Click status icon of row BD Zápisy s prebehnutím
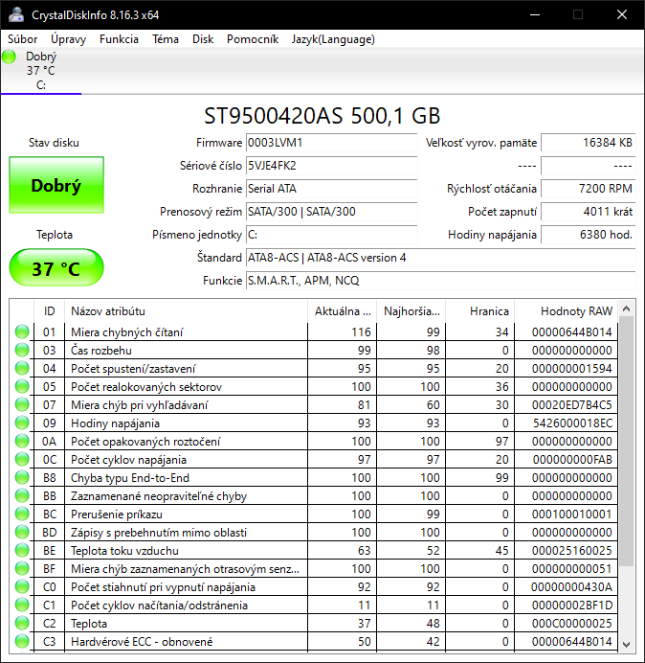Viewport: 645px width, 663px height. coord(22,532)
